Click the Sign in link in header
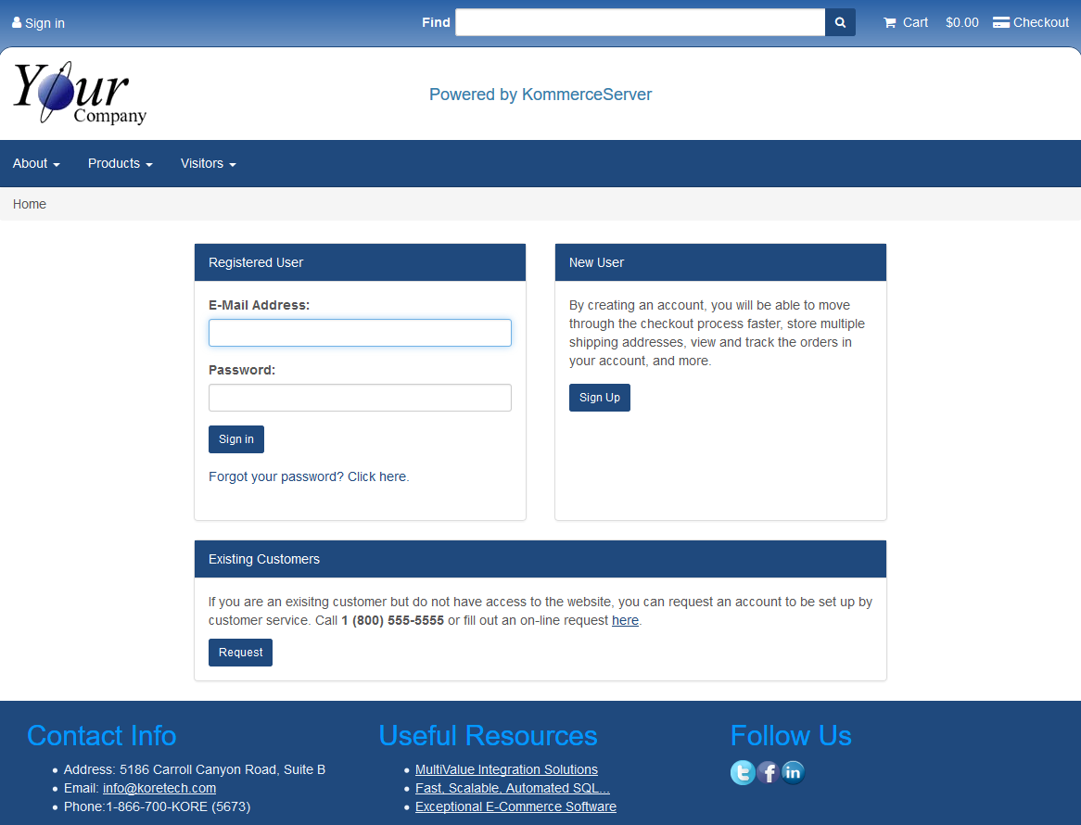1081x825 pixels. tap(39, 23)
